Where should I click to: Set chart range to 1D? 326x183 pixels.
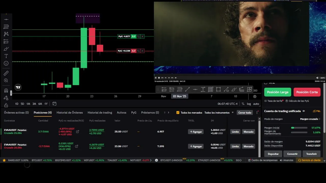pyautogui.click(x=17, y=104)
